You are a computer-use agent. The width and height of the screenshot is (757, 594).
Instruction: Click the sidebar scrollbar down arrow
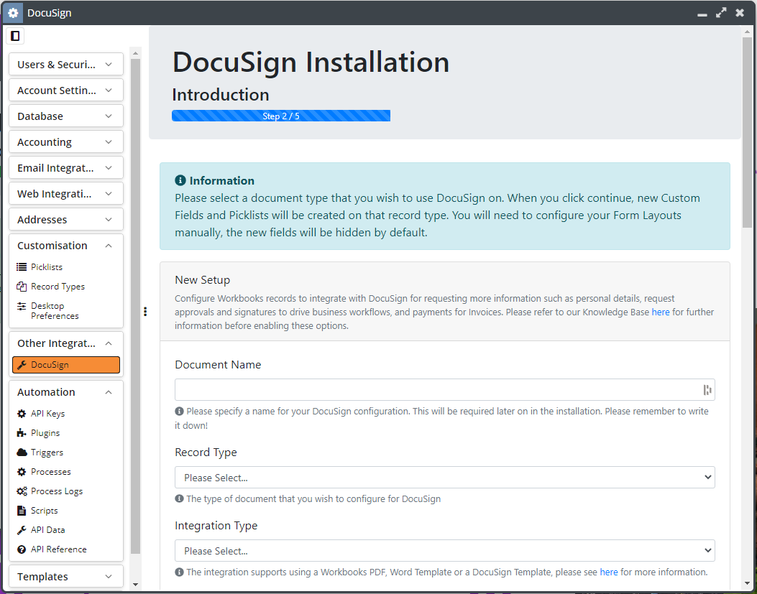click(136, 585)
